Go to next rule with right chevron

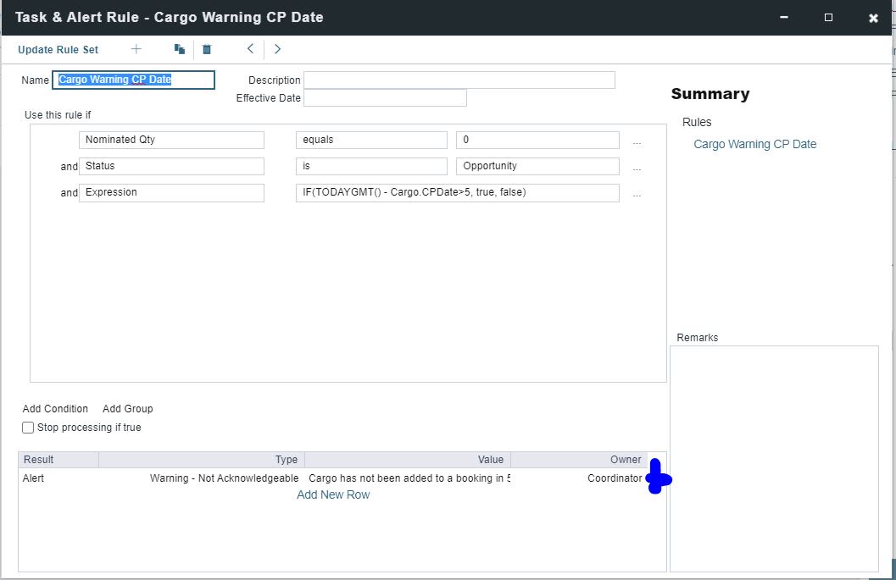coord(277,49)
